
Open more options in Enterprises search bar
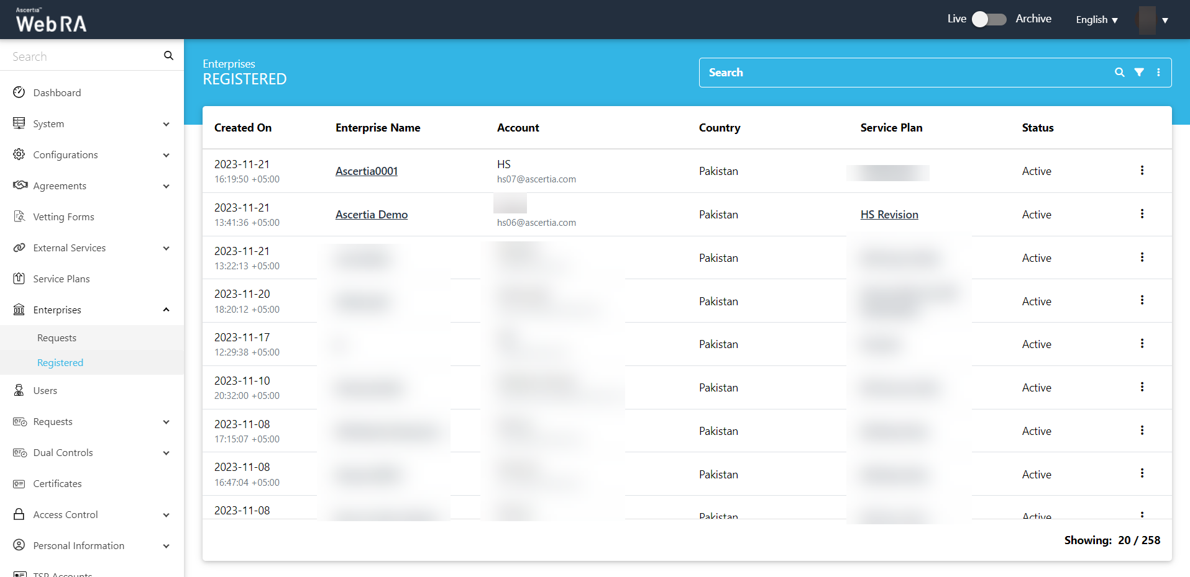1158,73
